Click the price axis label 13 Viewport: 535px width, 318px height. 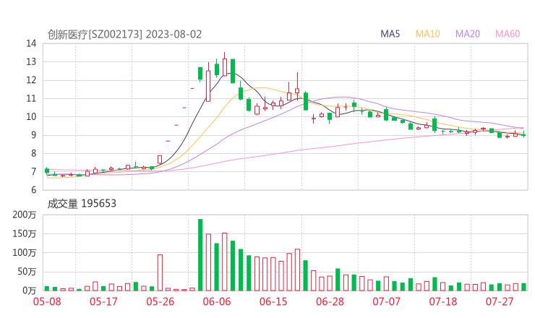(31, 61)
